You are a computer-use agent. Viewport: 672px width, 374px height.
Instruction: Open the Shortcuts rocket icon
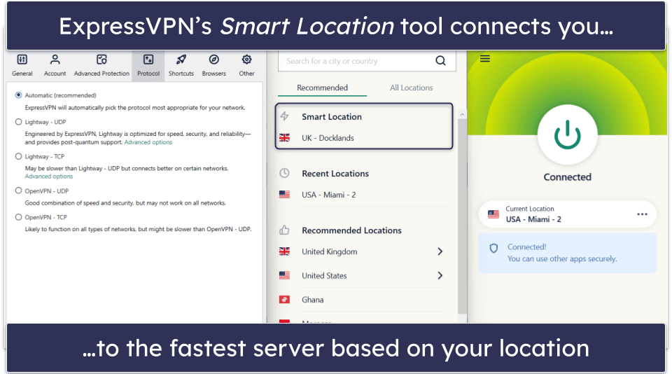tap(181, 60)
